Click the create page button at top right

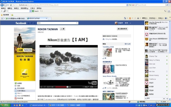point(122,29)
